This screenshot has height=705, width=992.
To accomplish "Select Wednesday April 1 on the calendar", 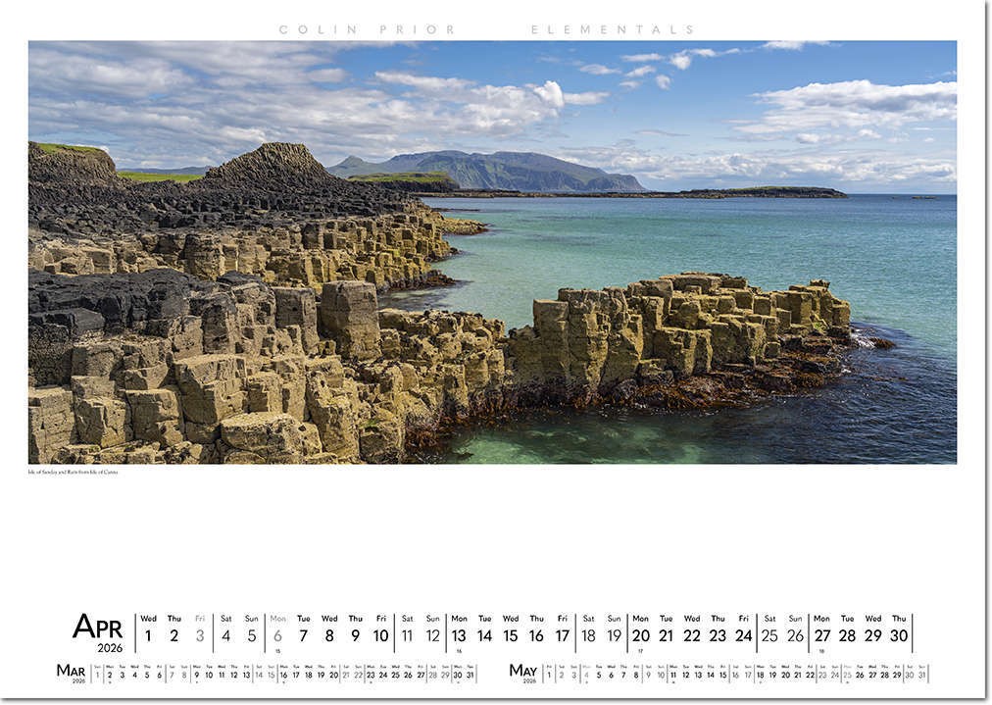I will [148, 635].
